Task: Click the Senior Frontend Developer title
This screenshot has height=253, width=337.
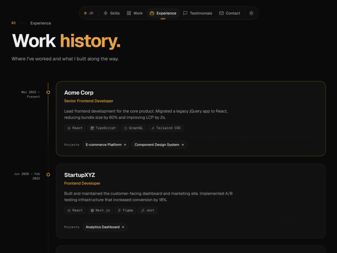Action: pyautogui.click(x=89, y=101)
